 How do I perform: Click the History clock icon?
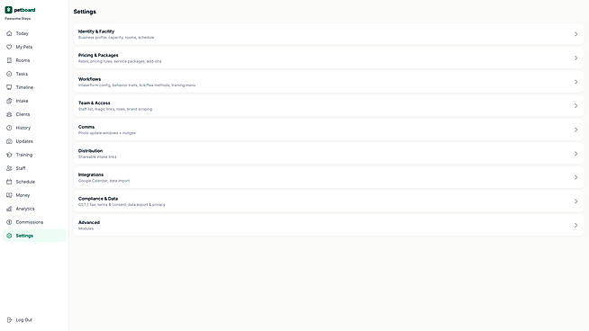coord(9,128)
